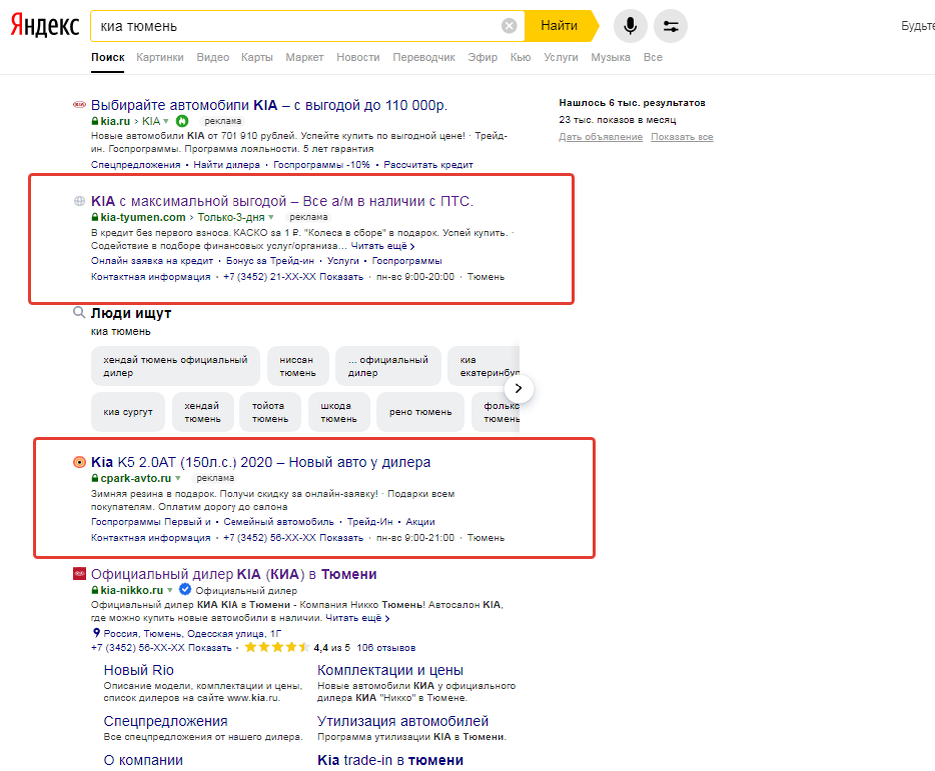Clear the search query with the X icon
Screen dimensions: 935x771
[509, 26]
